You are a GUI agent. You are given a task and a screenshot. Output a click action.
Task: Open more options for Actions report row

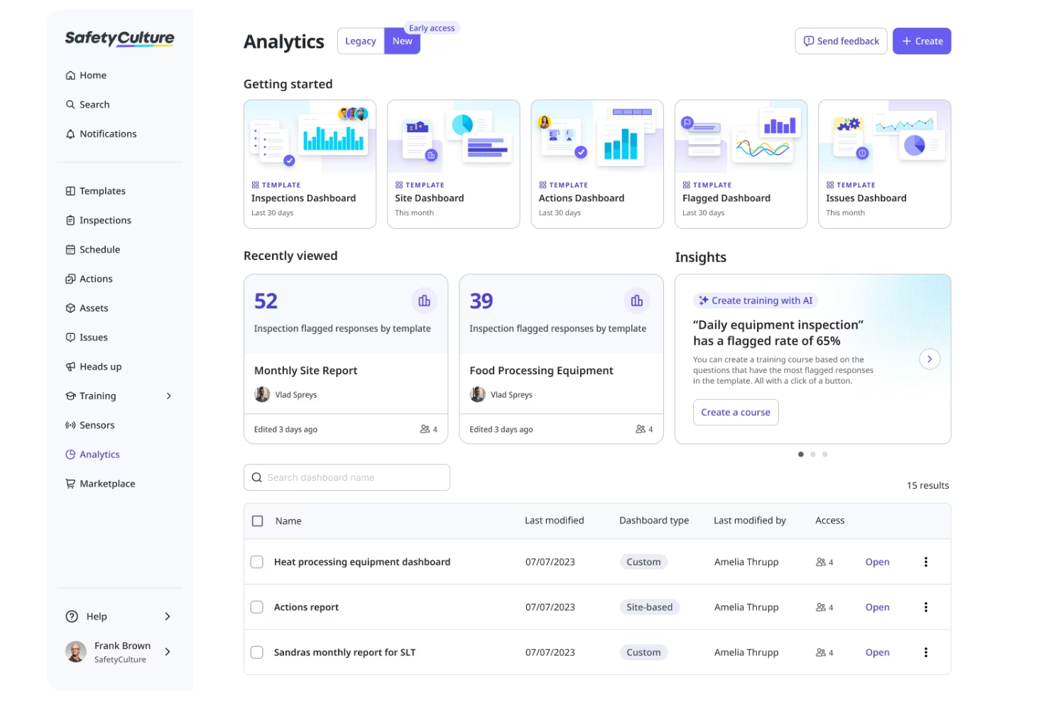926,607
